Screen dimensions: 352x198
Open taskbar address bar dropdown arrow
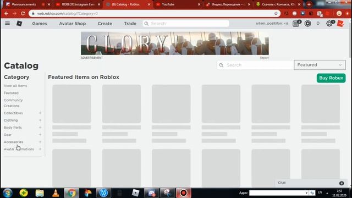click(x=306, y=193)
